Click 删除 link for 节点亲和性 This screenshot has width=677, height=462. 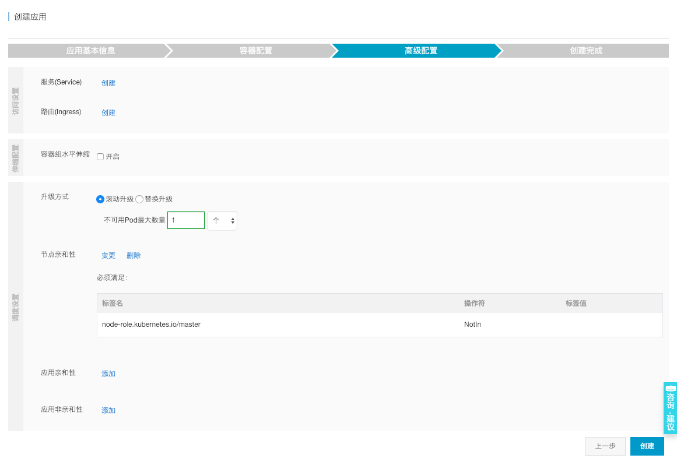[x=134, y=255]
